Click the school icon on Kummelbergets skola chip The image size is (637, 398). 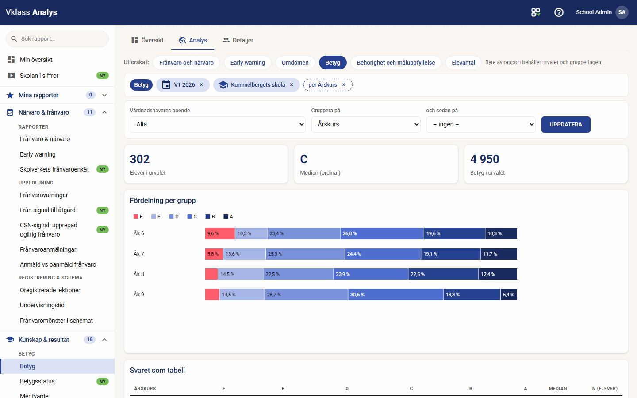pos(223,85)
